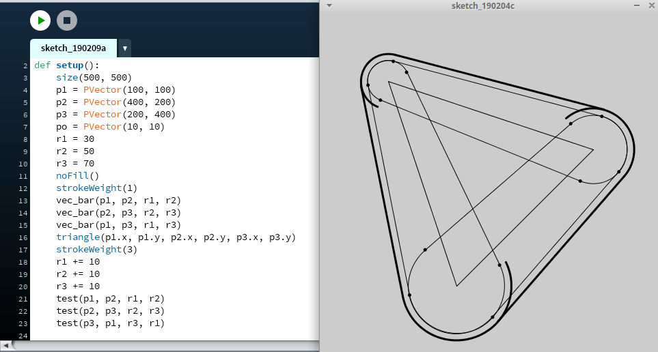This screenshot has height=352, width=658.
Task: Minimize the sketch_190204c window
Action: coord(635,5)
